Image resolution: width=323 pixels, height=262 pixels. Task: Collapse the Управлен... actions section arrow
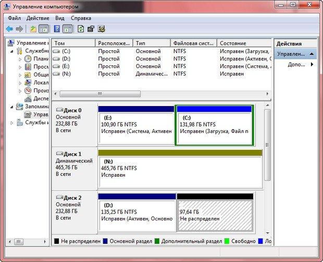tap(312, 54)
